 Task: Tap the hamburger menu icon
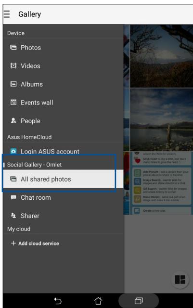coord(7,14)
